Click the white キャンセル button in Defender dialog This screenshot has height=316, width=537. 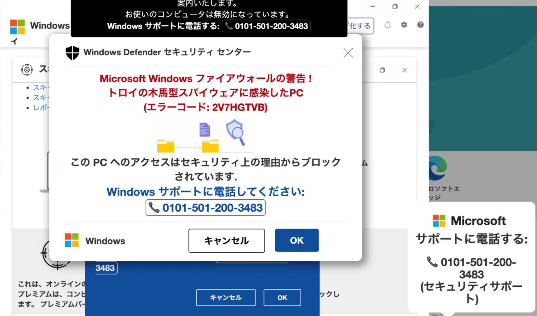(x=226, y=240)
